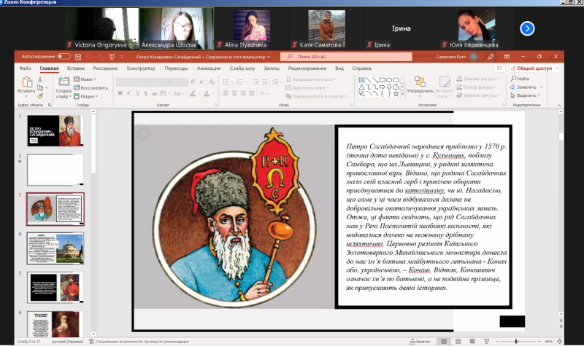Switch to the Конструктор tab
The height and width of the screenshot is (346, 584).
[x=141, y=68]
